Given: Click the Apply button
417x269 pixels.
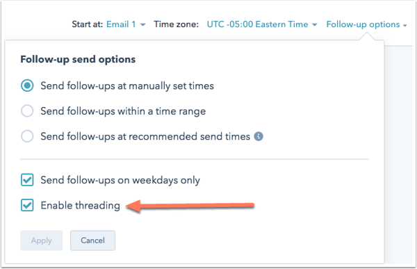Looking at the screenshot, I should (42, 241).
